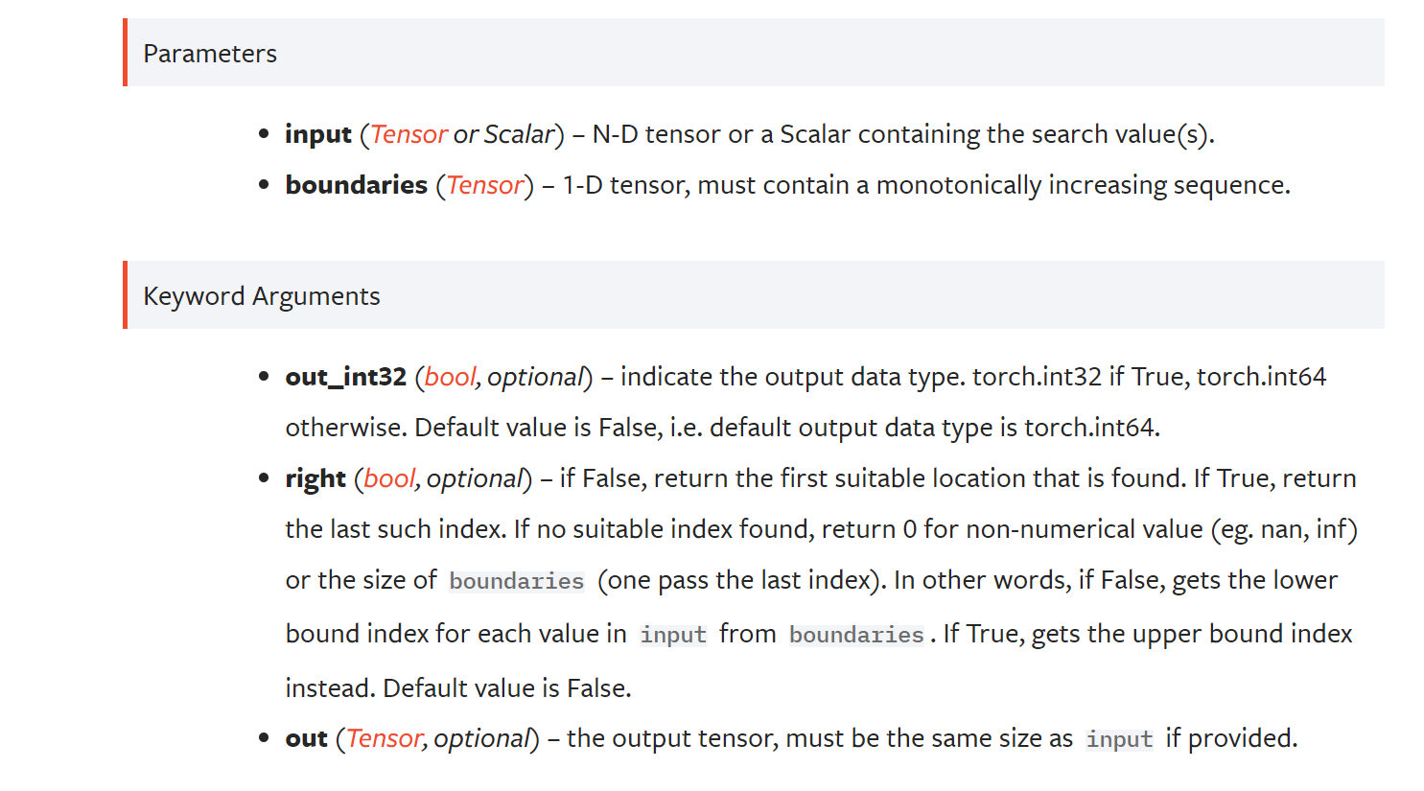This screenshot has height=791, width=1424.
Task: Click the Tensor link in input parameter
Action: [409, 134]
